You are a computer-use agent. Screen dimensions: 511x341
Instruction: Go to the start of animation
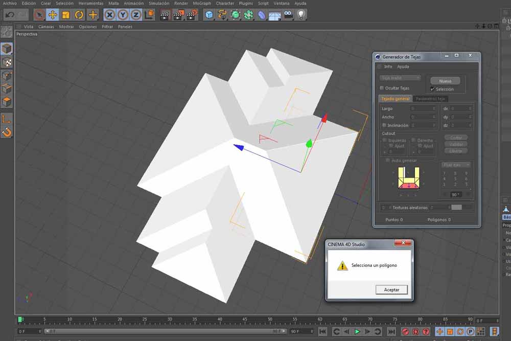[322, 332]
